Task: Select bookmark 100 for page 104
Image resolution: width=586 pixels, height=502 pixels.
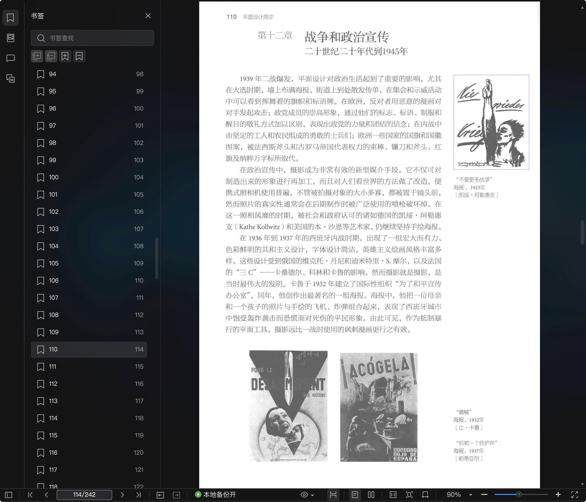Action: (89, 178)
